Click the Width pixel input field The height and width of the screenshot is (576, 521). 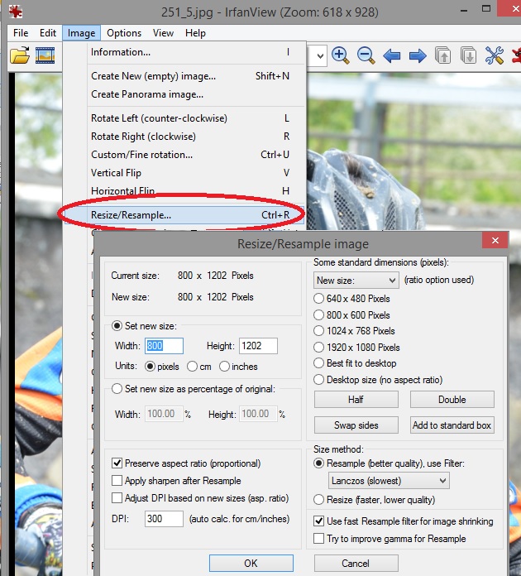pyautogui.click(x=164, y=346)
